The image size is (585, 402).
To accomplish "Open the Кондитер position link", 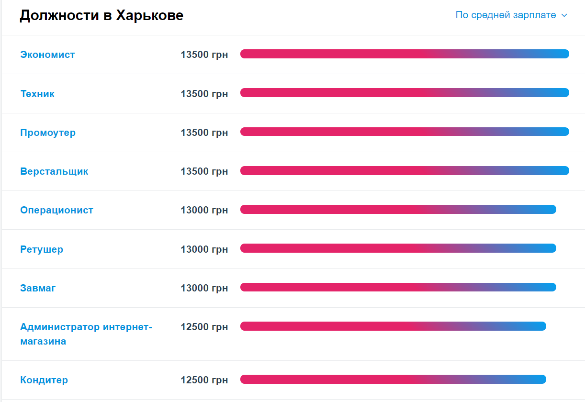I will (44, 380).
